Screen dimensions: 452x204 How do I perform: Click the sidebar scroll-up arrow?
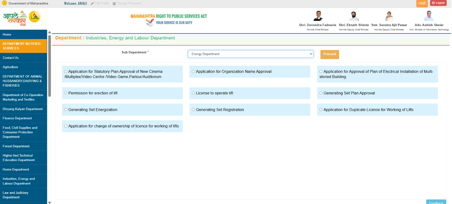click(x=49, y=32)
